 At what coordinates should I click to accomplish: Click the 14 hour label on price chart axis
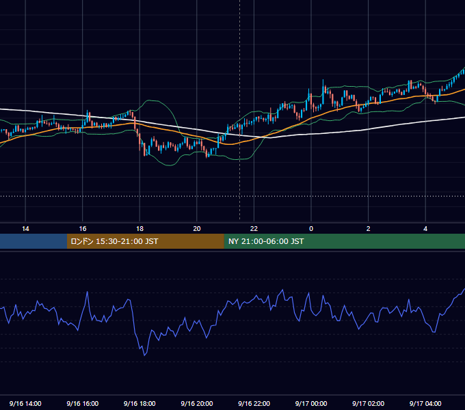[25, 229]
